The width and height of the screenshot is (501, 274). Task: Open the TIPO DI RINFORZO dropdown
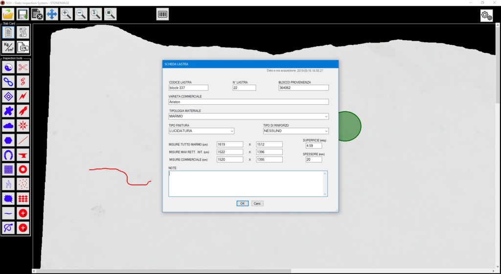pos(296,131)
